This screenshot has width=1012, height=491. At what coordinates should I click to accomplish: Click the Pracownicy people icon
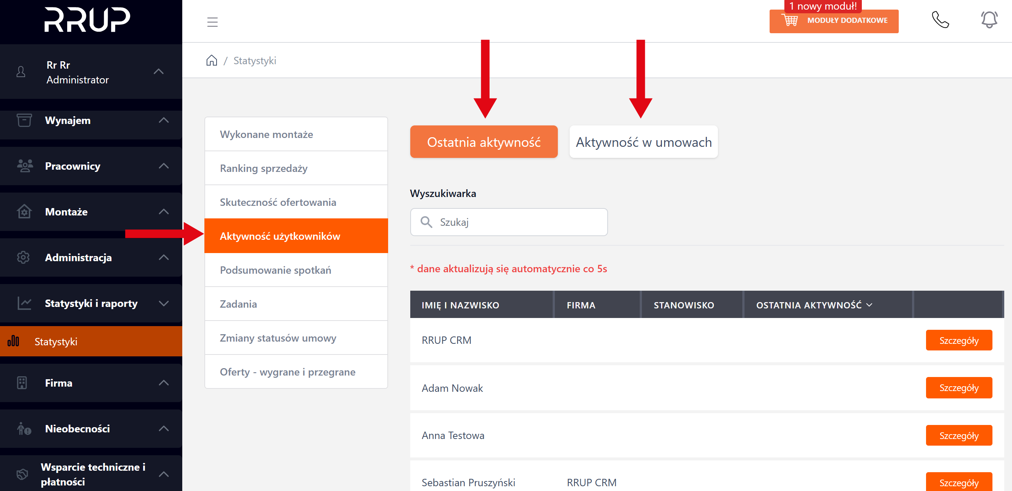tap(25, 166)
